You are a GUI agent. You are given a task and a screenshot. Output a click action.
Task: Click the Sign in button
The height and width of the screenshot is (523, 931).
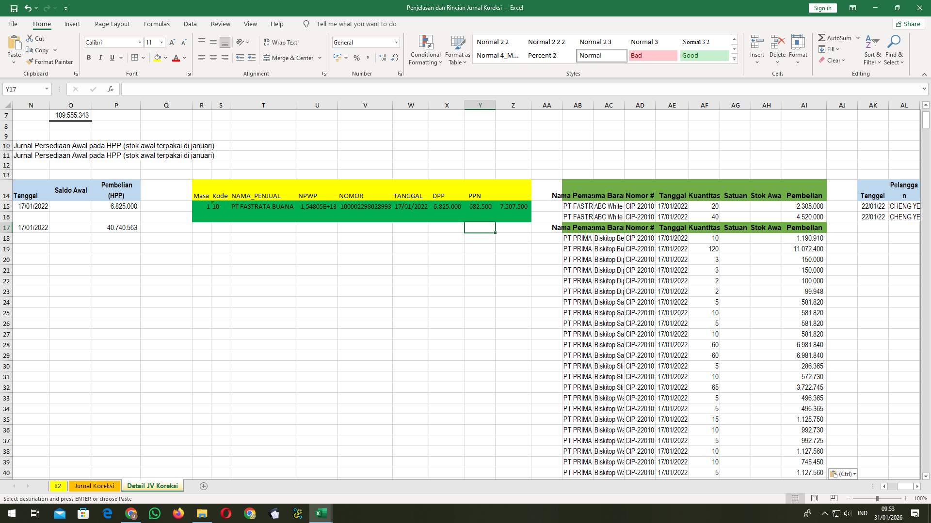[822, 8]
